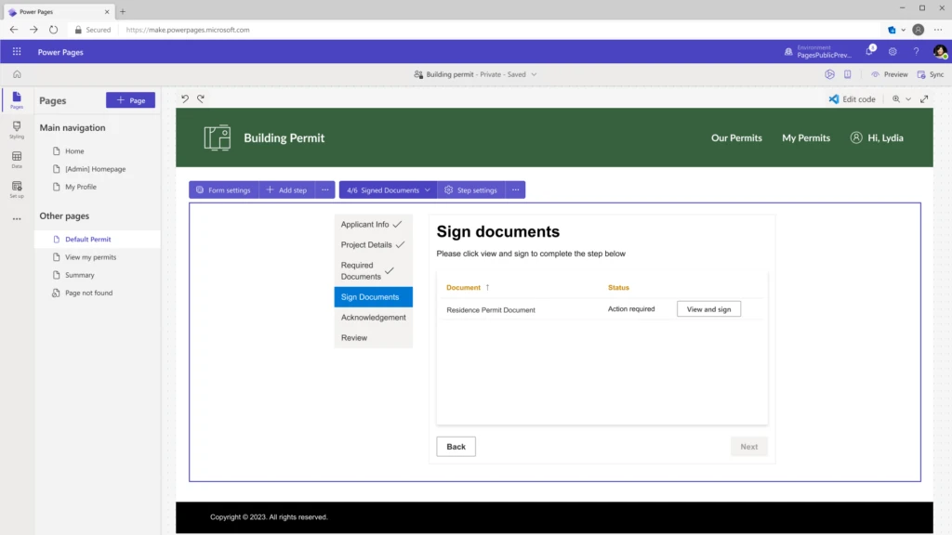Viewport: 952px width, 535px height.
Task: Switch to mobile preview with the device icon
Action: (x=848, y=74)
